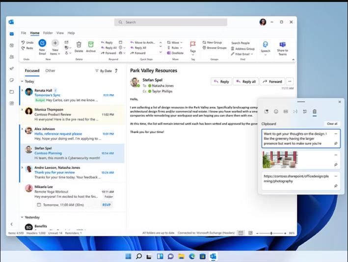348x262 pixels.
Task: Click the Delete trash icon
Action: click(x=79, y=47)
